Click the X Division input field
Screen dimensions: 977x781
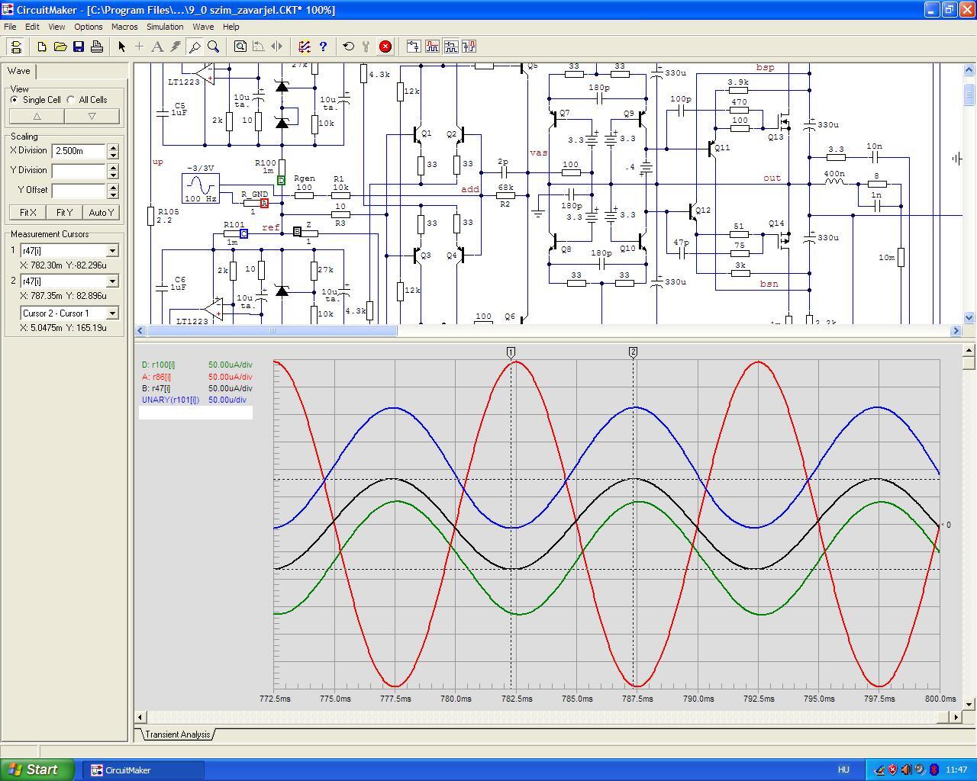point(79,151)
